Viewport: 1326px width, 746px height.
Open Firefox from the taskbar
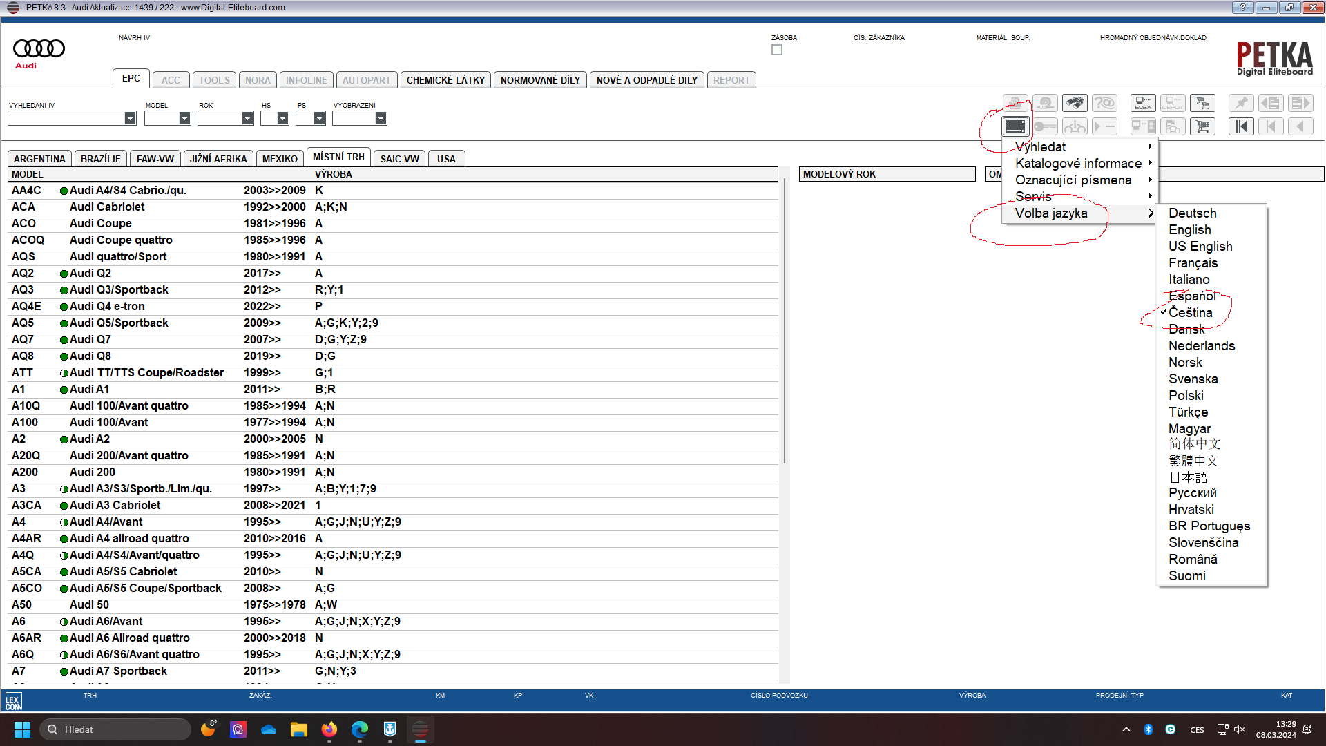329,729
